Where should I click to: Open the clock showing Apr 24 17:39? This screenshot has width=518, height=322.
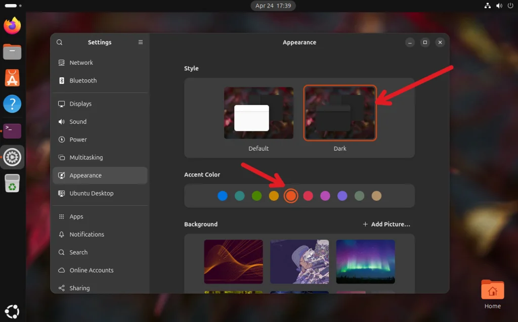(273, 6)
